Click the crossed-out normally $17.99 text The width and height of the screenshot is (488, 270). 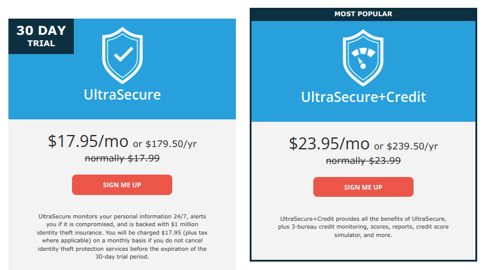[x=122, y=158]
